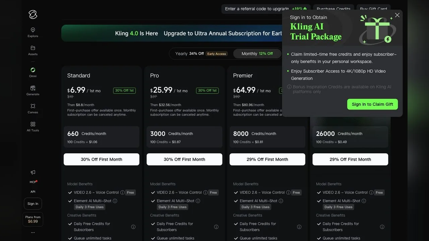Choose Standard plan 30% Off First Month
This screenshot has width=429, height=241.
pos(102,159)
